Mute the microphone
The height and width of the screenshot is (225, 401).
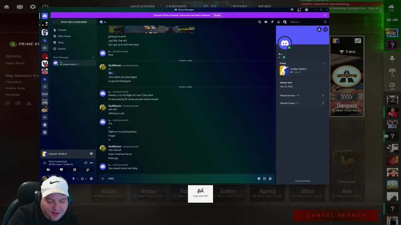click(x=73, y=178)
